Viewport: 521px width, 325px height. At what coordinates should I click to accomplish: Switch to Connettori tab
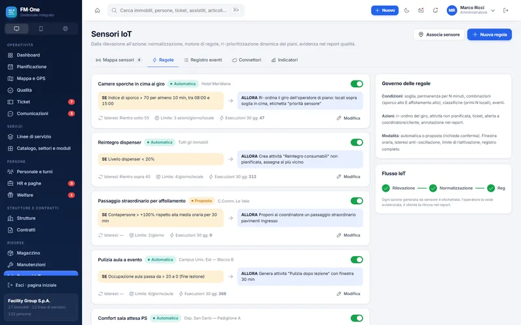tap(247, 60)
